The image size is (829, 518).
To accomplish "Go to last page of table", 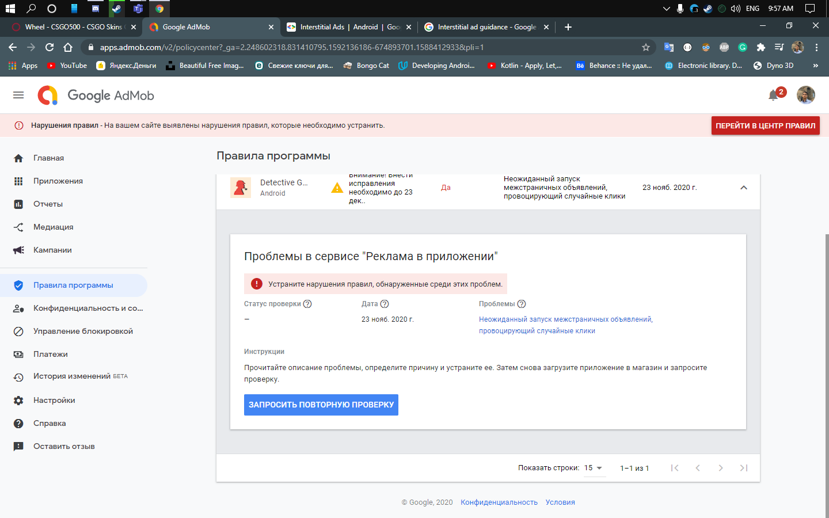I will [x=744, y=468].
